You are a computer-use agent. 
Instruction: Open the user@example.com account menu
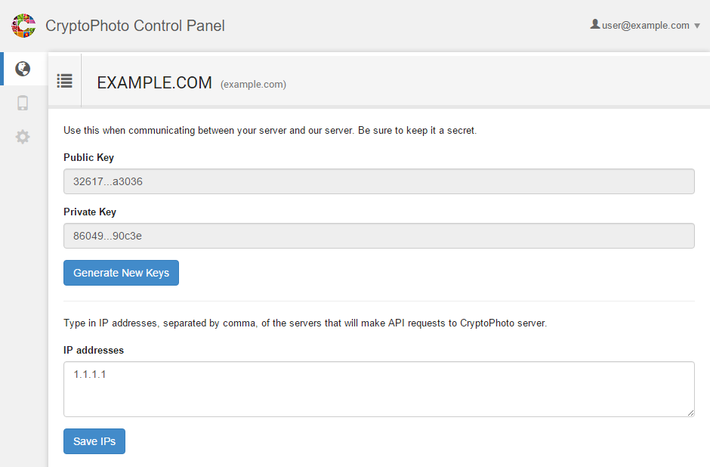click(645, 26)
